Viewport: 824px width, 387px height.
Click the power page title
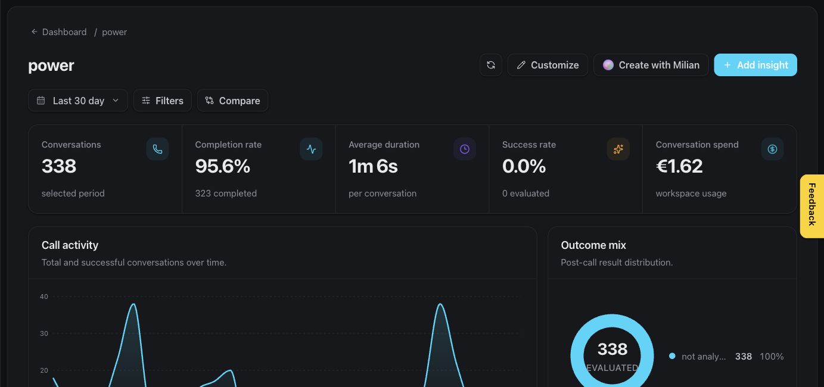[x=51, y=65]
